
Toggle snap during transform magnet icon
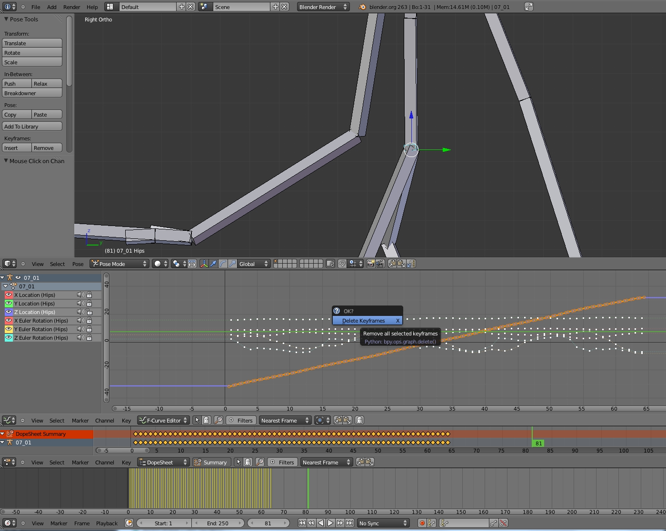342,264
